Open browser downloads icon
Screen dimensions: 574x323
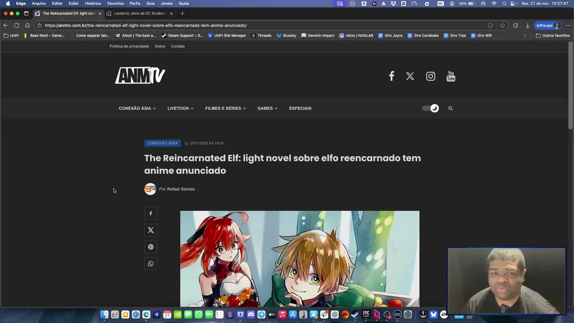[x=527, y=26]
